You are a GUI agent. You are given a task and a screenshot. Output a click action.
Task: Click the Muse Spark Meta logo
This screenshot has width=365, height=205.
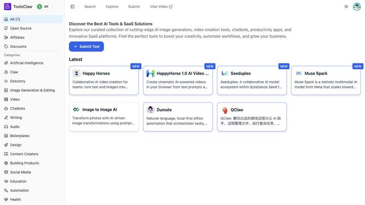coord(298,73)
